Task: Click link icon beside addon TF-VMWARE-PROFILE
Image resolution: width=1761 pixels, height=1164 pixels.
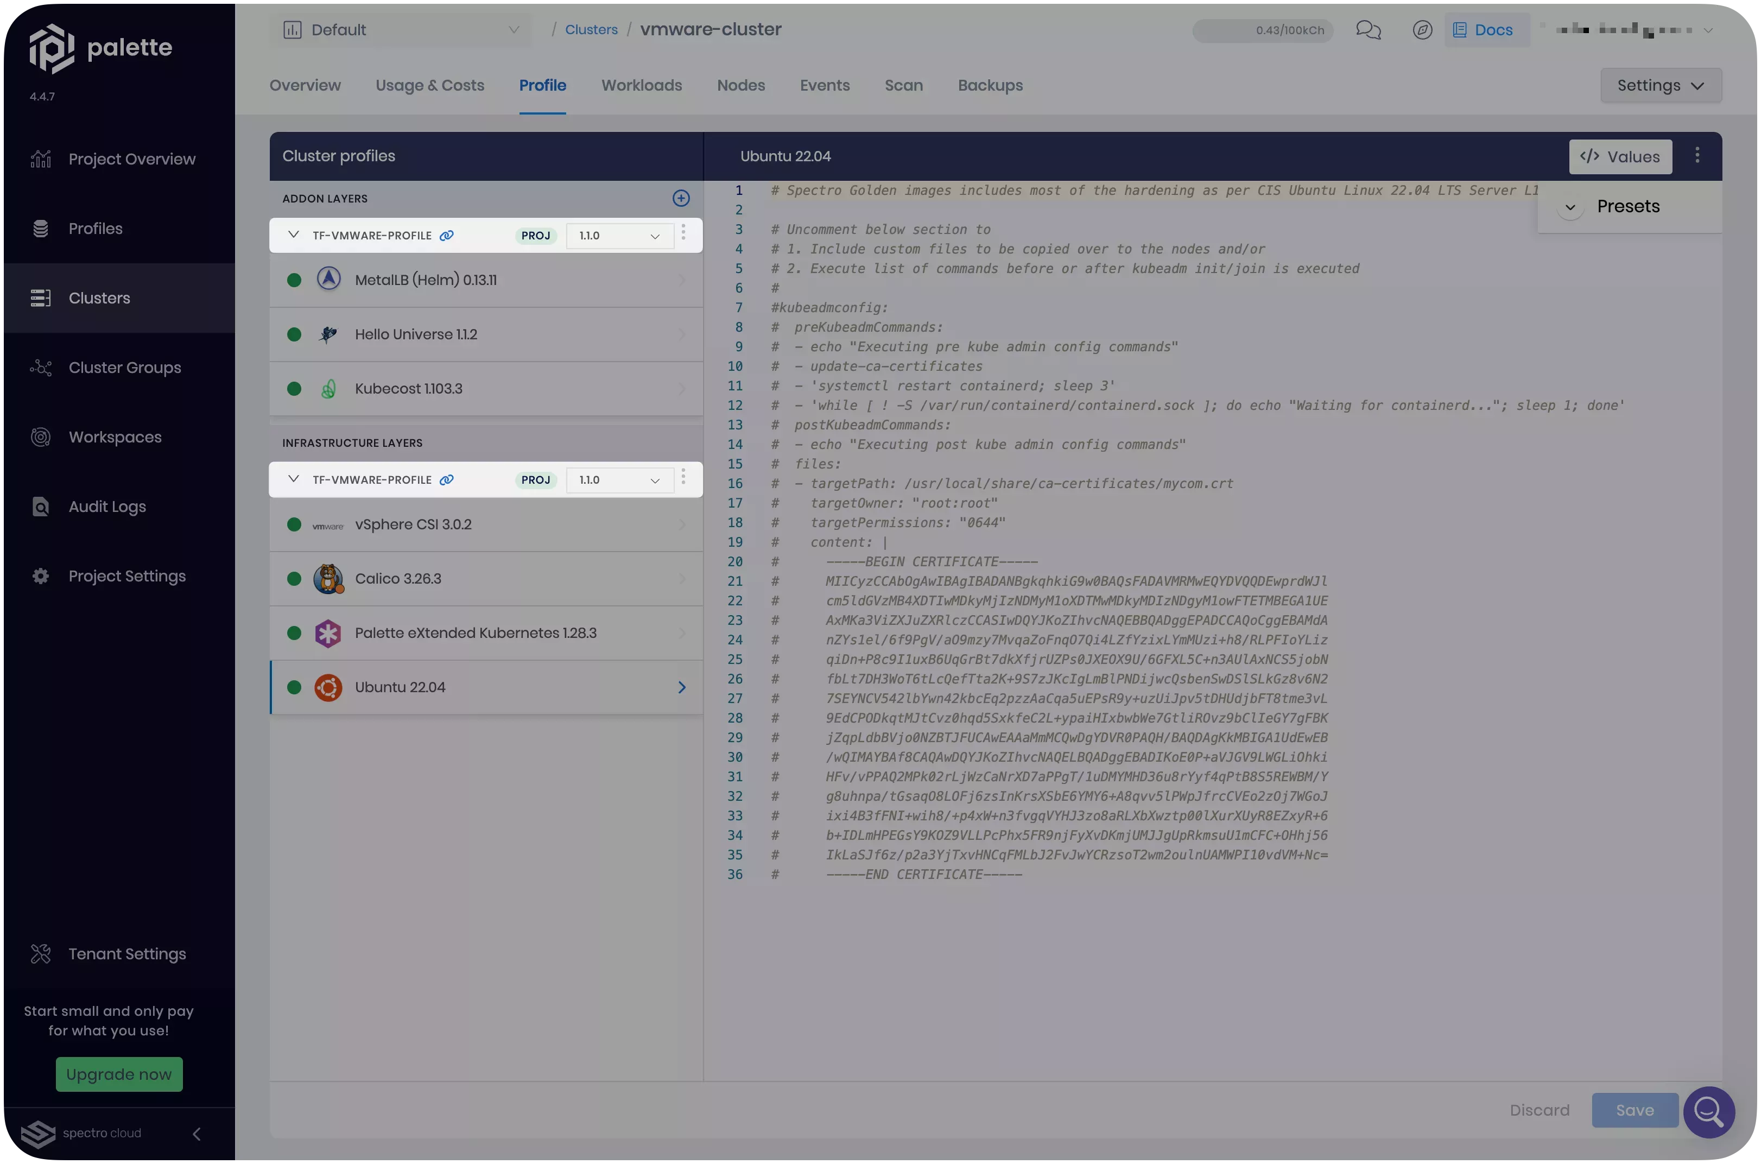Action: click(447, 235)
